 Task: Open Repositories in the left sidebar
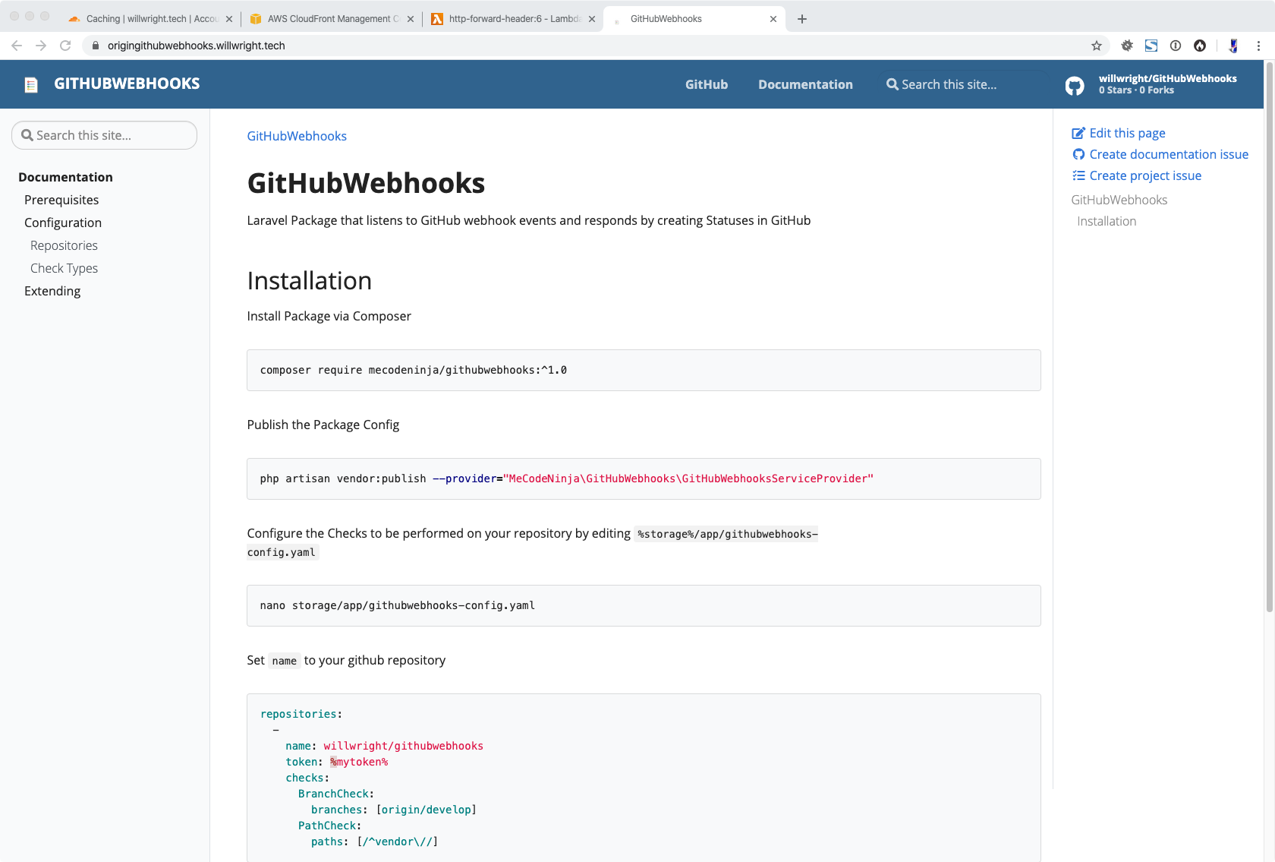click(x=64, y=245)
